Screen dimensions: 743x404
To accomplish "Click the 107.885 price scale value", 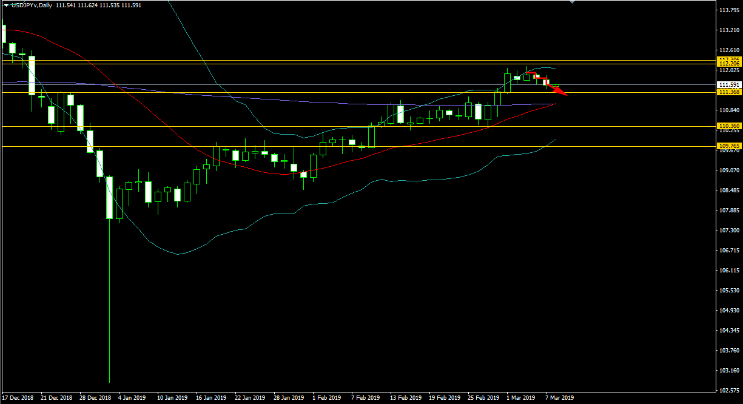I will (728, 210).
